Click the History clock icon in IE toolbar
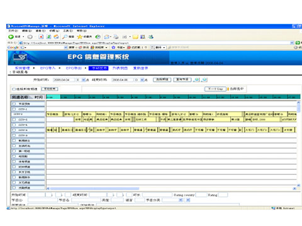The width and height of the screenshot is (302, 226). (x=98, y=37)
